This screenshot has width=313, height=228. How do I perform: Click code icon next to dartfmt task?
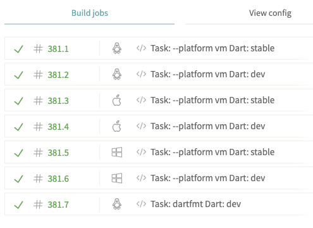coord(141,204)
